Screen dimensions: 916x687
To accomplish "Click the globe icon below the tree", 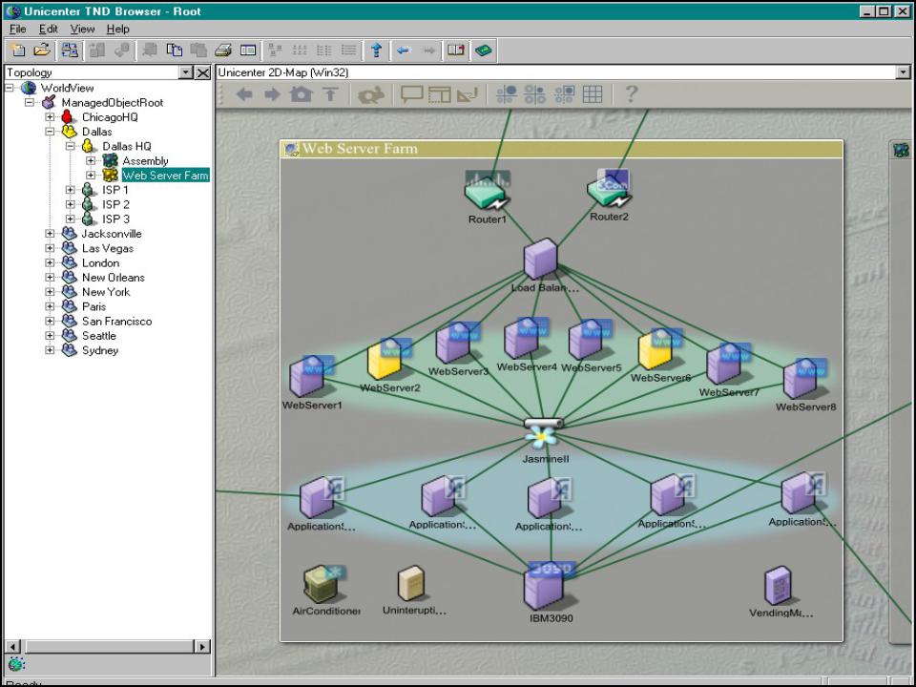I will click(16, 664).
